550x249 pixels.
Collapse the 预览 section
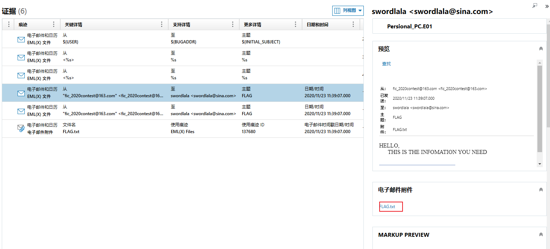541,49
